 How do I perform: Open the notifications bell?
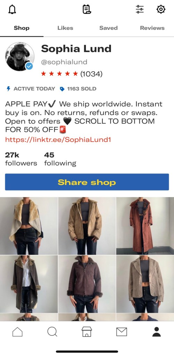(12, 9)
